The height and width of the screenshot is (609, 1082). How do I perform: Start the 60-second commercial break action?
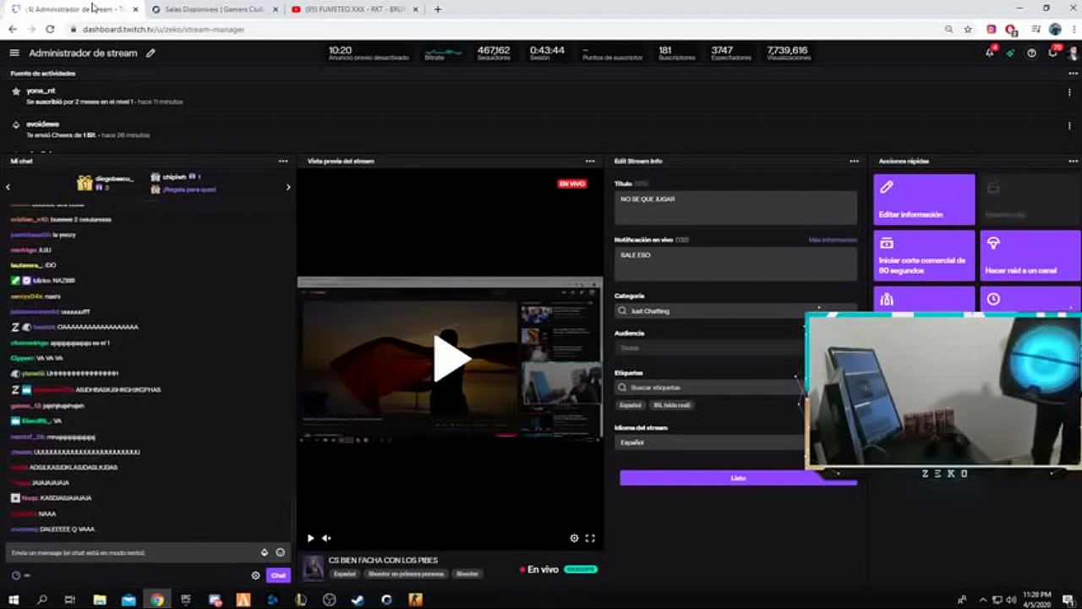(923, 255)
